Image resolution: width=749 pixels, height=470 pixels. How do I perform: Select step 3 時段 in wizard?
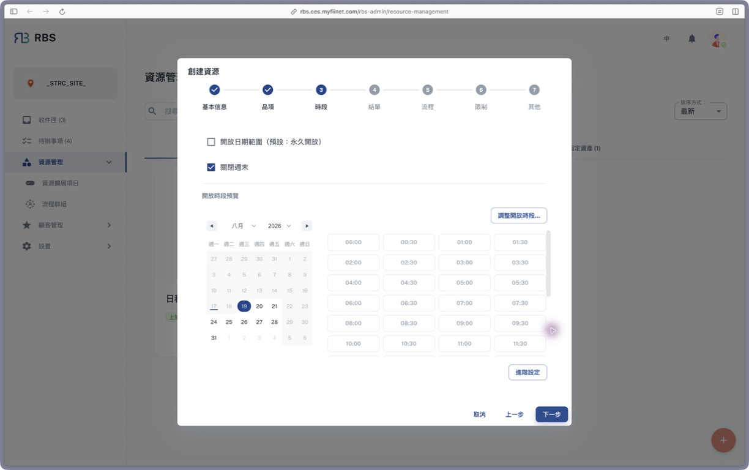click(321, 97)
